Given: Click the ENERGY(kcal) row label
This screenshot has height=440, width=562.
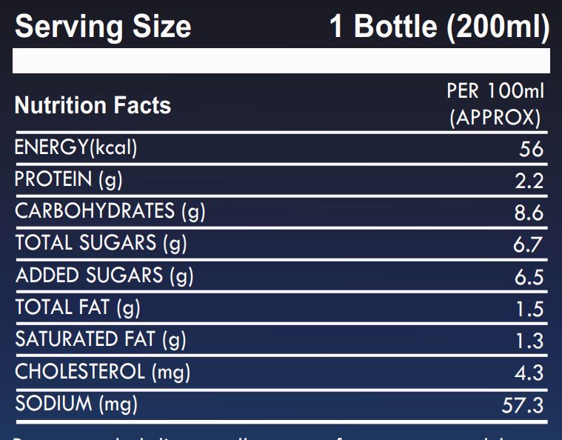Looking at the screenshot, I should coord(76,147).
